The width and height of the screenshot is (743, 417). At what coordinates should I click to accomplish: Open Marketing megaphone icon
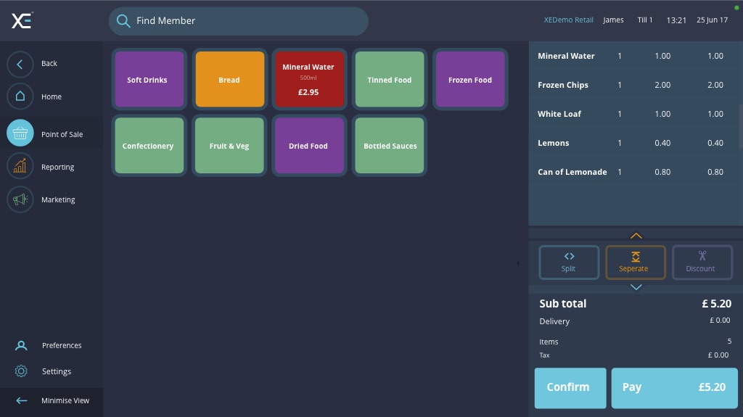point(20,199)
